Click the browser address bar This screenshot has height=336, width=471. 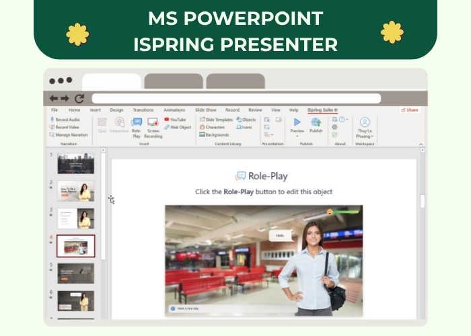(236, 98)
